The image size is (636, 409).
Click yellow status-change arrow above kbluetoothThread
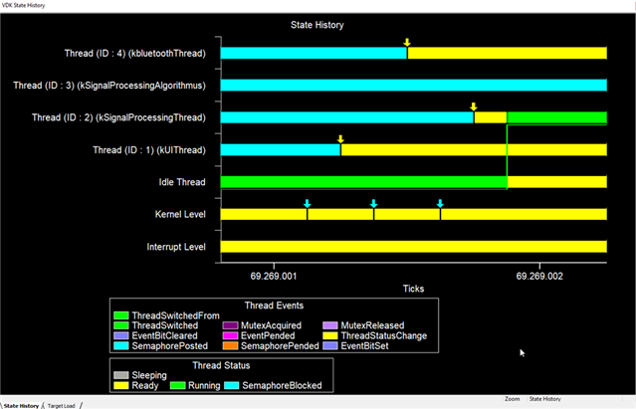407,42
